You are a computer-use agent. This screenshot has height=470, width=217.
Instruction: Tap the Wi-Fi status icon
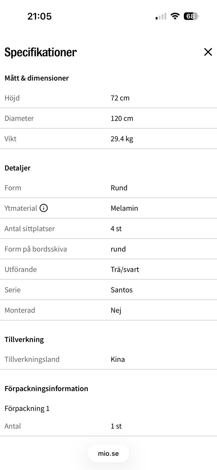pos(175,16)
